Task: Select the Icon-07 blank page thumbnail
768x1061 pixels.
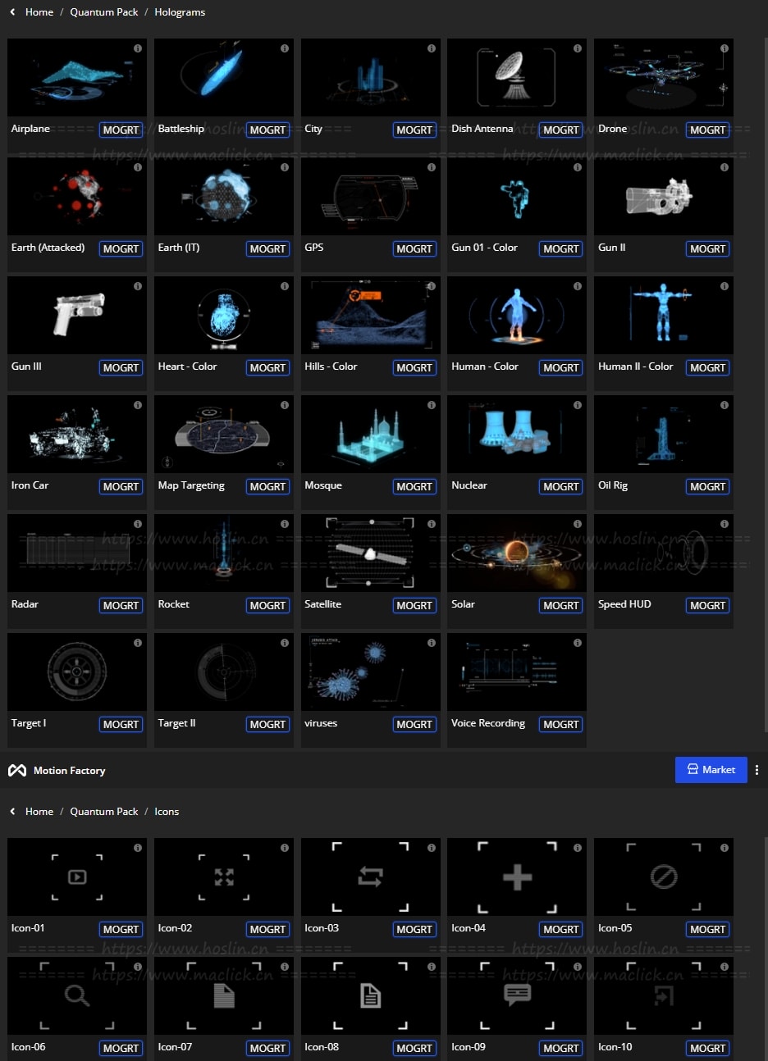Action: point(224,996)
